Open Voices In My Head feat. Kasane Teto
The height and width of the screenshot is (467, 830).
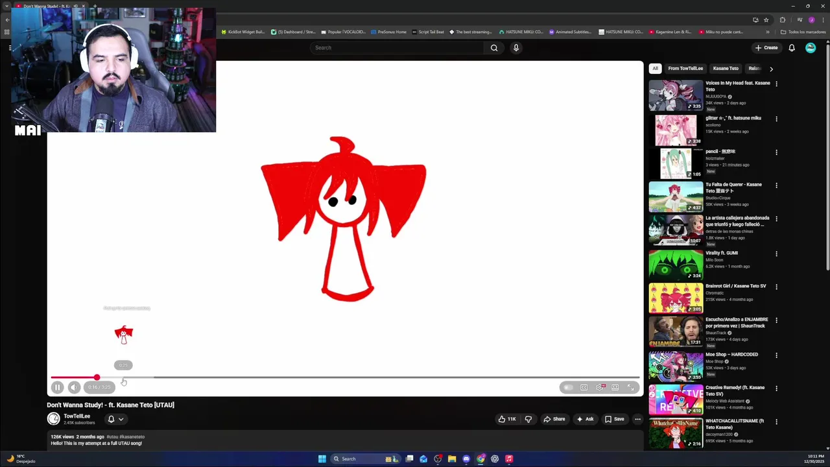click(738, 86)
